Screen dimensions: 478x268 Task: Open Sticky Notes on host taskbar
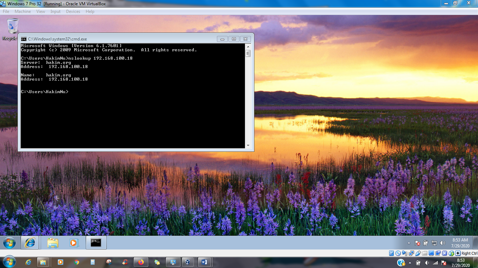157,262
